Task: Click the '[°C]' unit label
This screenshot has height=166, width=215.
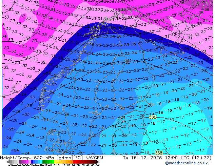Action: [79, 158]
